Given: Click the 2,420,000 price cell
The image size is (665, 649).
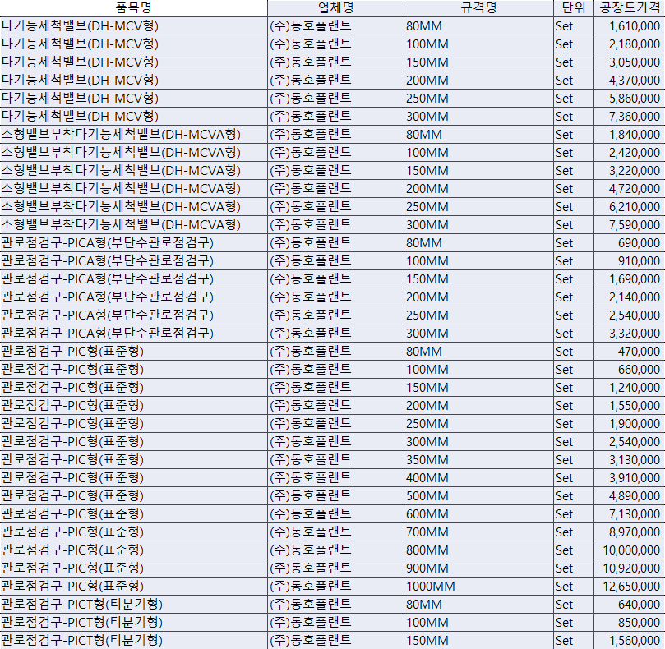Looking at the screenshot, I should (x=630, y=153).
